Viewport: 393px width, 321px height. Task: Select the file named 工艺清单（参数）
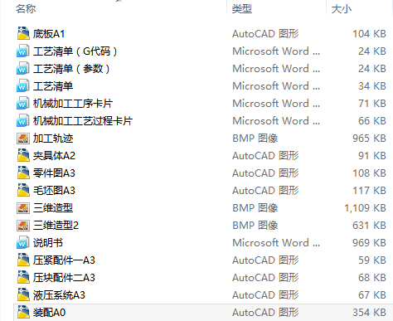(71, 69)
